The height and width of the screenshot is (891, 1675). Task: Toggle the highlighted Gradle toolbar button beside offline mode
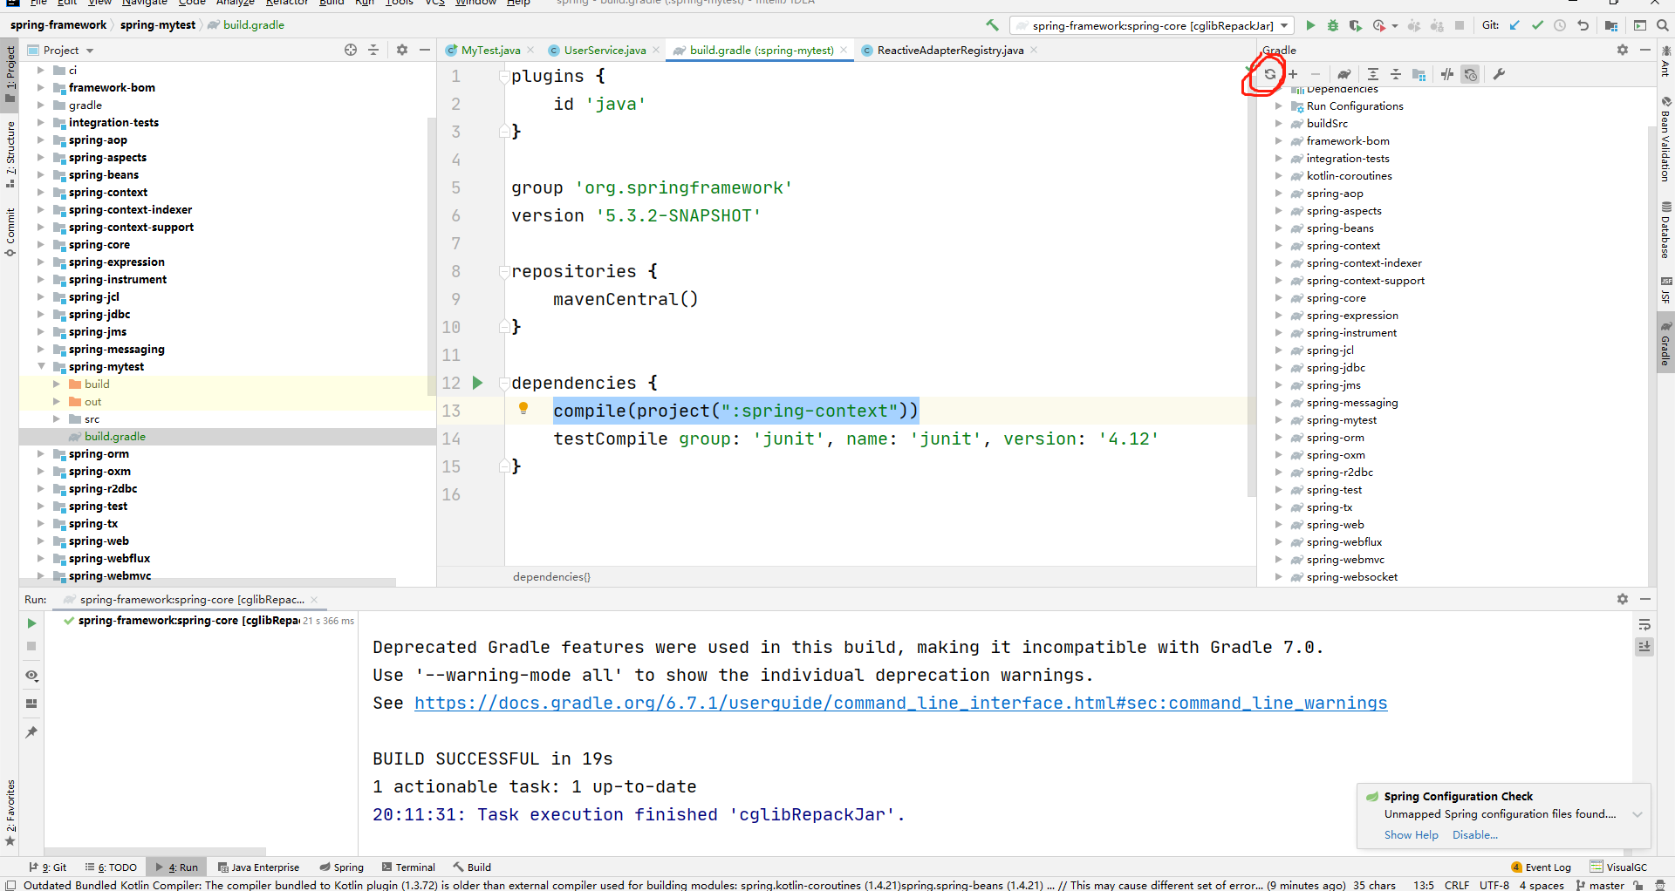1471,75
